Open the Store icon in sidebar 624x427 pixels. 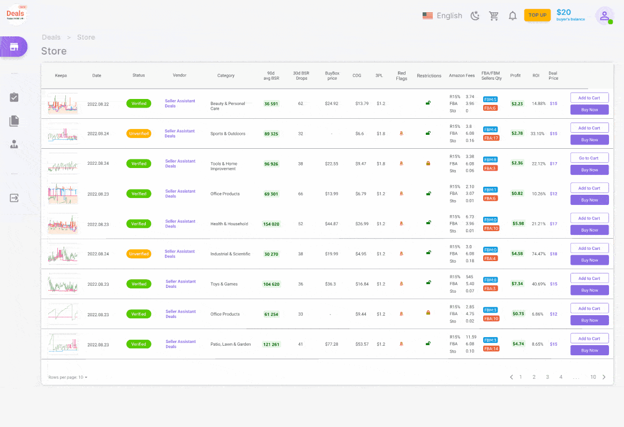pyautogui.click(x=14, y=47)
